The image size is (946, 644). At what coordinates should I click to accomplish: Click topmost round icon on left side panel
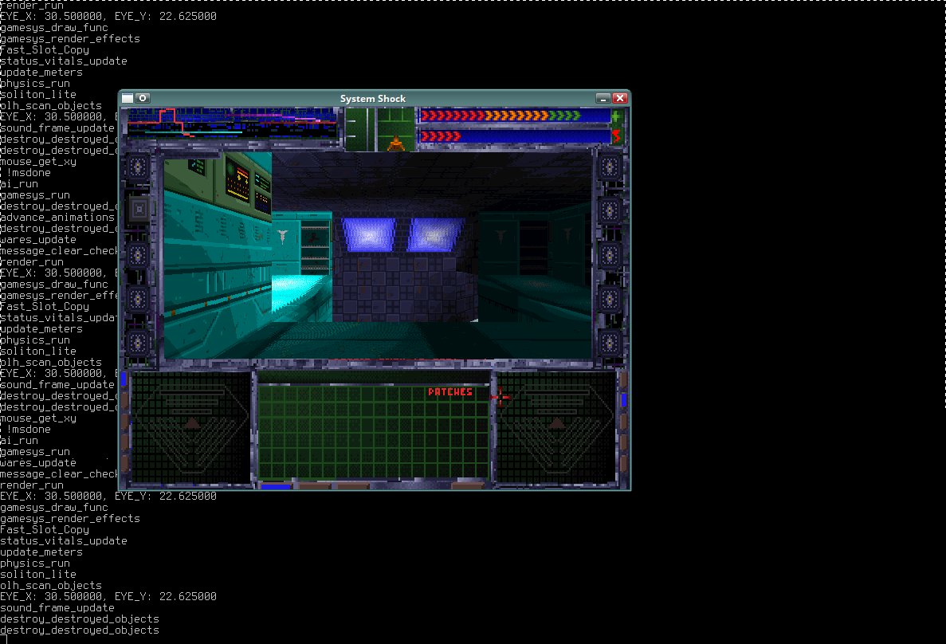coord(138,167)
